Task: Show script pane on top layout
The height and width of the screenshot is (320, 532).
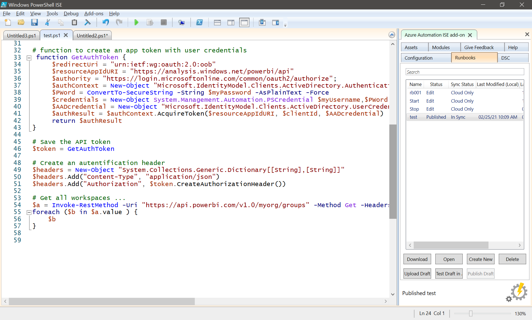Action: (218, 22)
